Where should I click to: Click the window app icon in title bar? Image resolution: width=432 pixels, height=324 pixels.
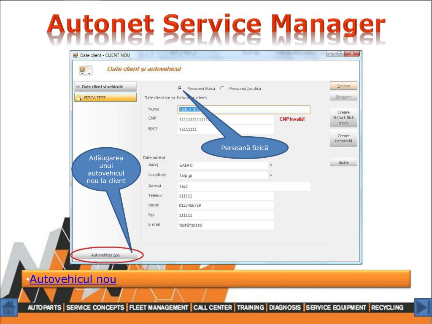(x=76, y=55)
